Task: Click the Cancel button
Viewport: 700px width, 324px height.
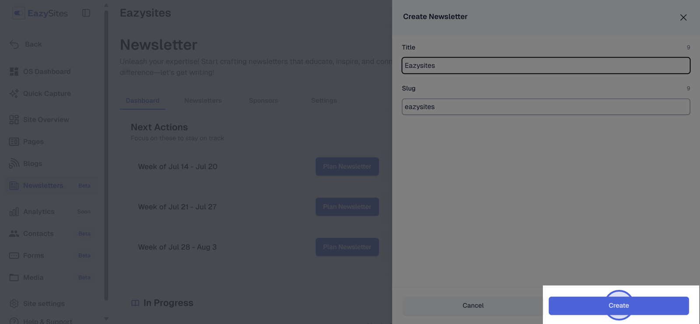Action: click(473, 306)
